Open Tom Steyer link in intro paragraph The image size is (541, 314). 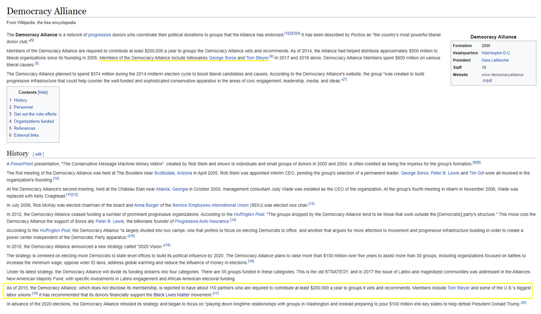tap(257, 58)
